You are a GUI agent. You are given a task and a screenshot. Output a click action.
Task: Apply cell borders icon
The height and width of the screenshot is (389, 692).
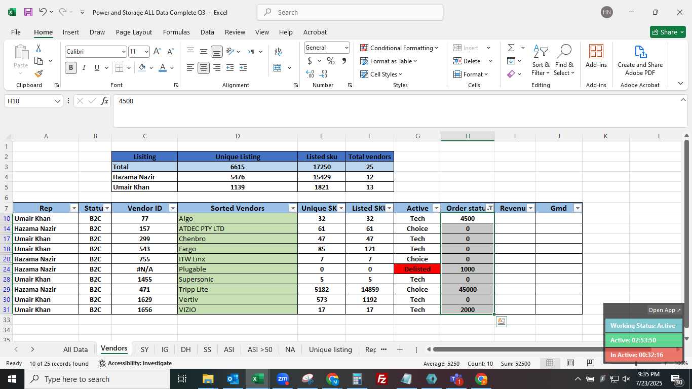[120, 67]
